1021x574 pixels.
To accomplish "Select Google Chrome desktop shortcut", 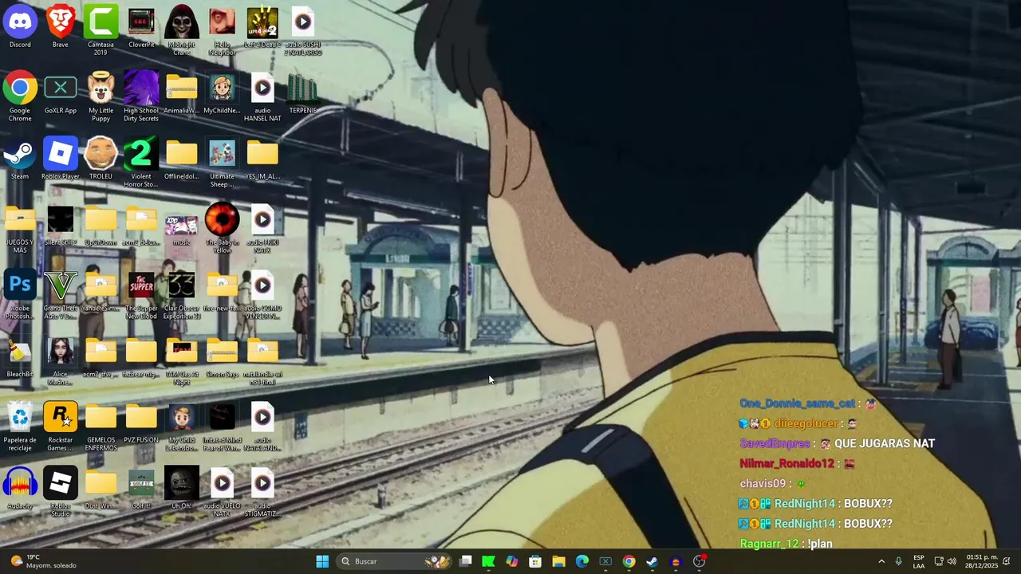I will [x=20, y=96].
